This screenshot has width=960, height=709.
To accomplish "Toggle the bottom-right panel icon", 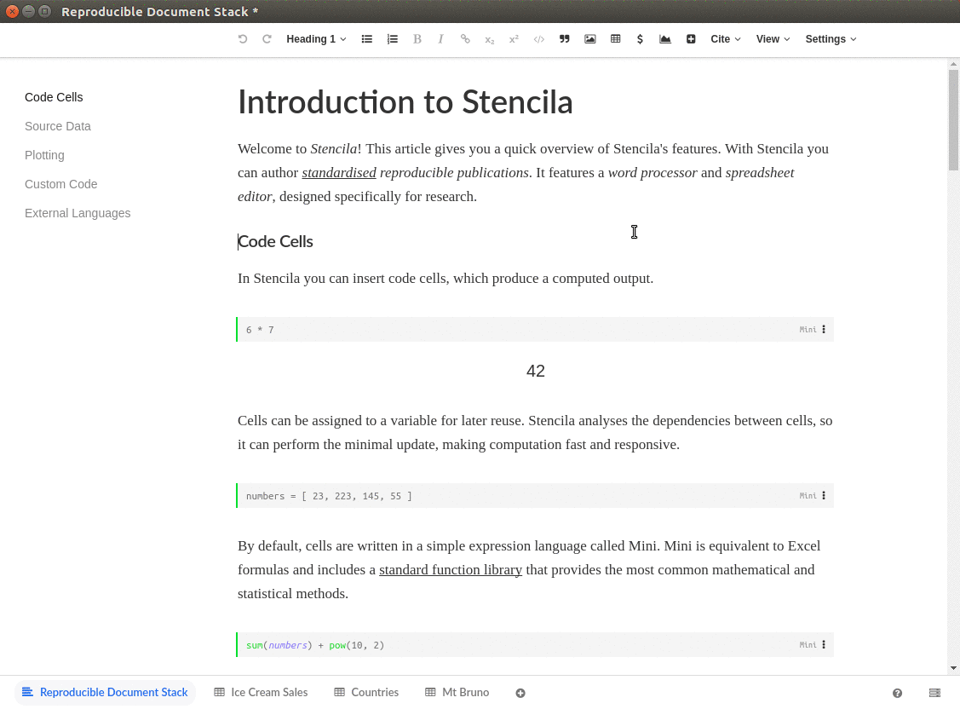I will tap(935, 693).
